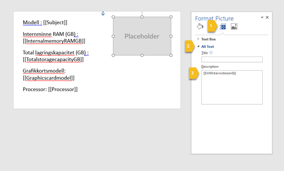Screen dimensions: 284x171
Task: Open the Layout & Properties tab icon
Action: tap(223, 26)
